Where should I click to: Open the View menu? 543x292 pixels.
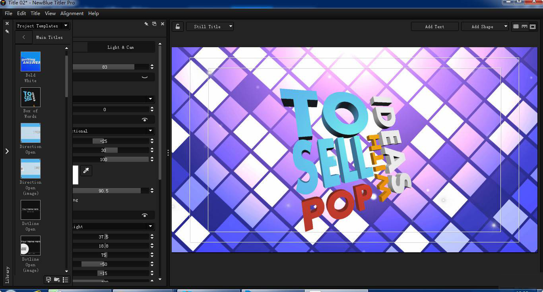pos(50,13)
